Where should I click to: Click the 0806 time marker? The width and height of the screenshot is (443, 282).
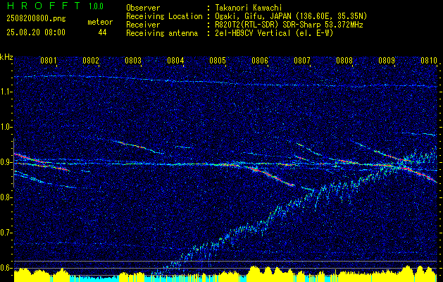[x=260, y=60]
